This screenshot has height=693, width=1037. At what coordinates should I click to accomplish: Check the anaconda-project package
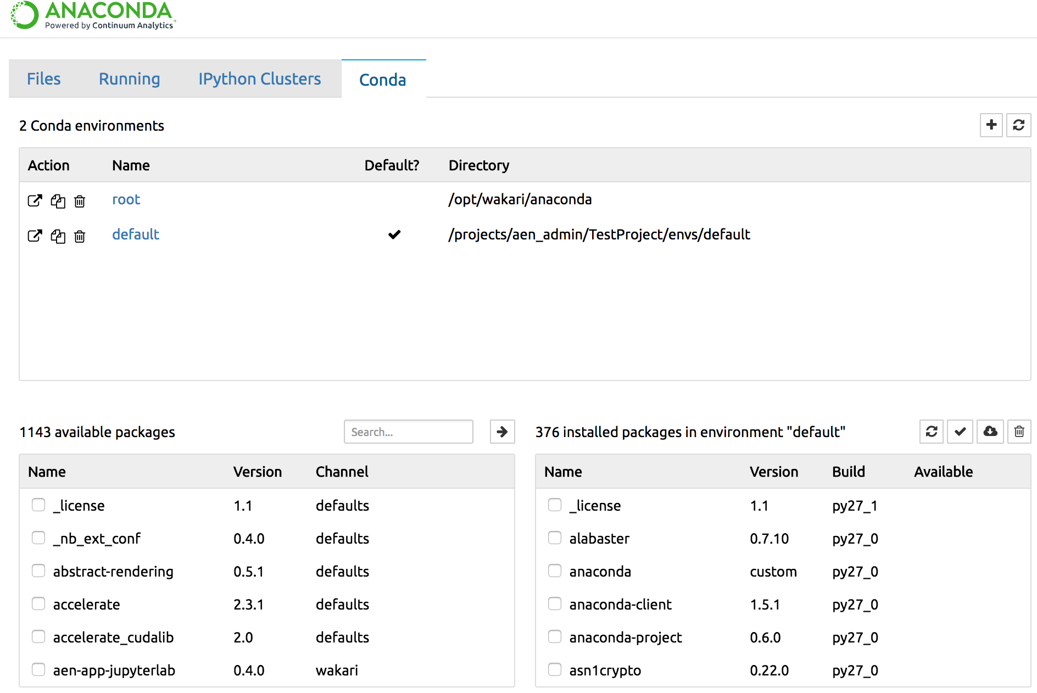tap(555, 636)
